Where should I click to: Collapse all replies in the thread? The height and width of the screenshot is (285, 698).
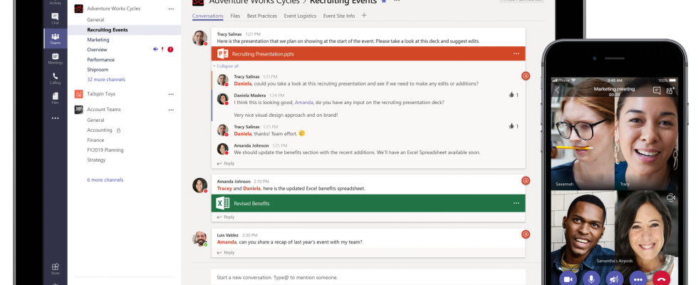click(x=226, y=66)
